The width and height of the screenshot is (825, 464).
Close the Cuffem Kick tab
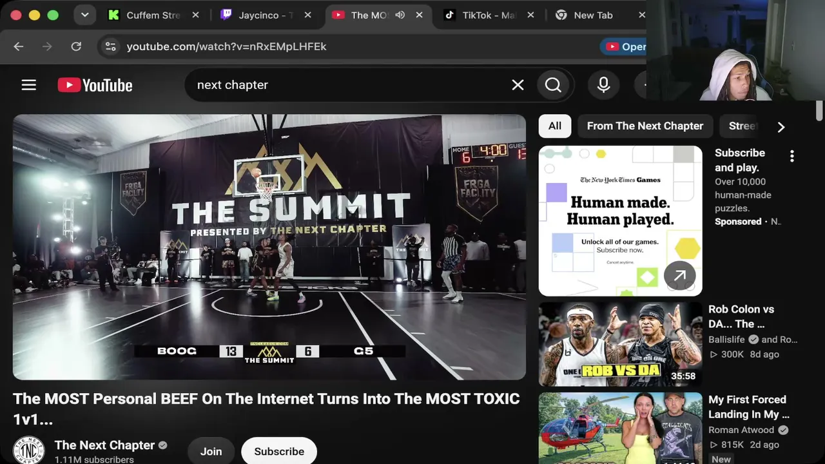click(196, 15)
